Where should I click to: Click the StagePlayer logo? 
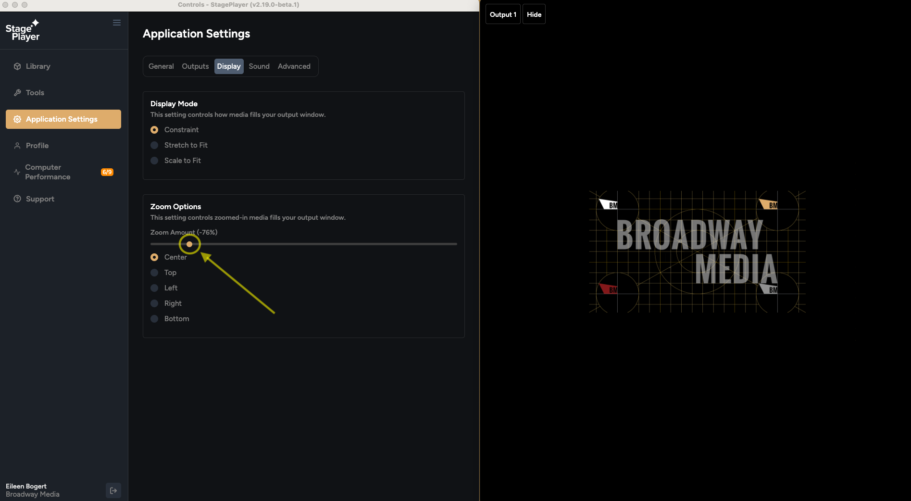click(23, 30)
